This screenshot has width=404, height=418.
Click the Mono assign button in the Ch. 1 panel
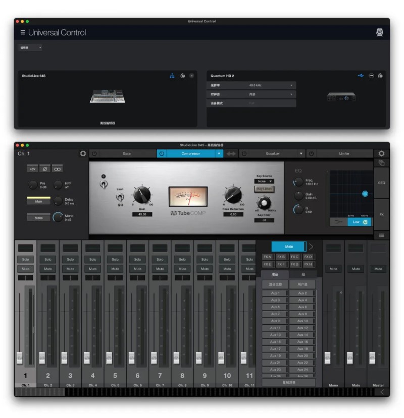pos(39,217)
